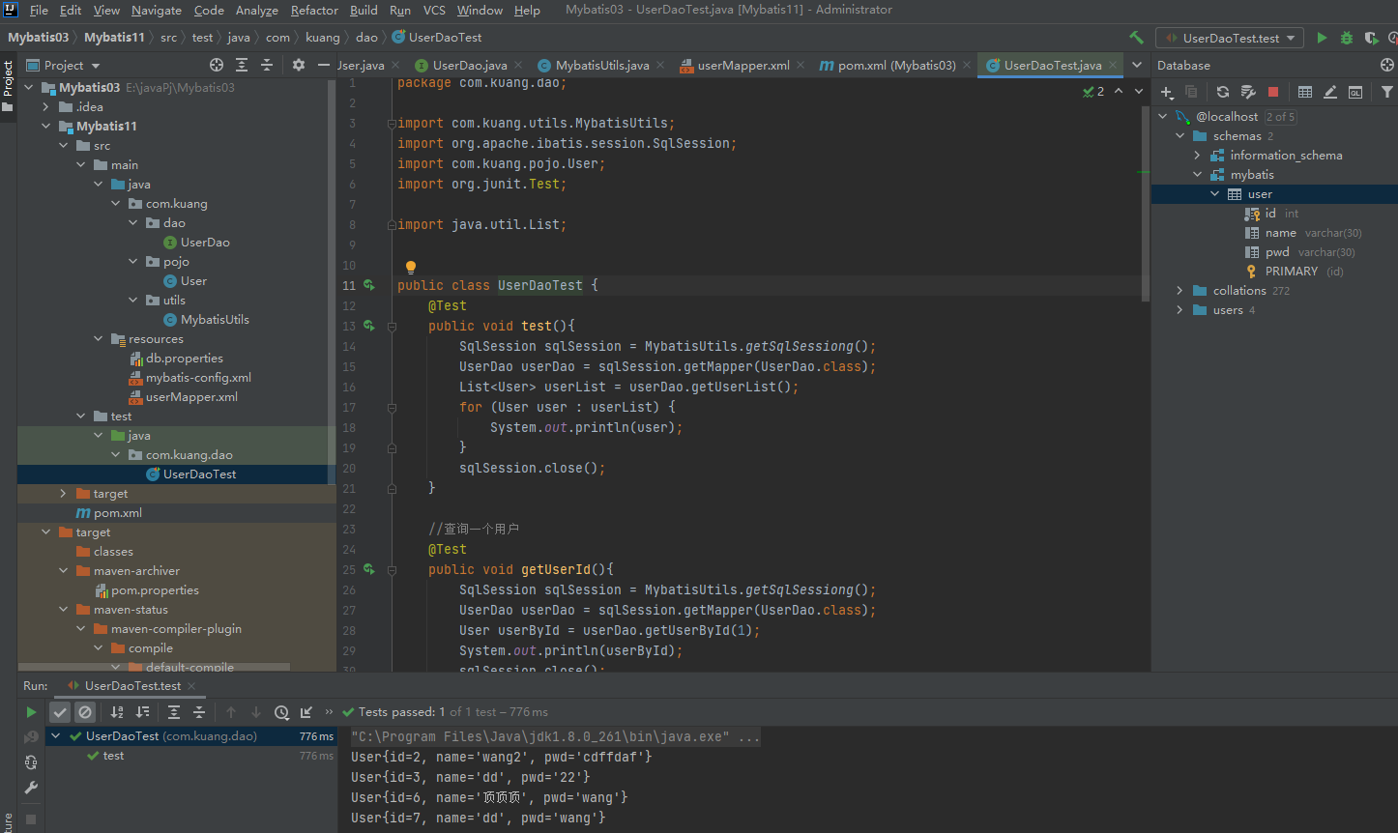Close the UserDaoTest.java editor tab

point(1113,65)
